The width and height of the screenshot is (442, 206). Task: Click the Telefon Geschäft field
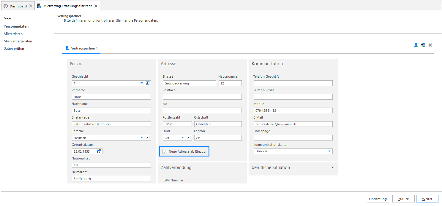tap(293, 83)
